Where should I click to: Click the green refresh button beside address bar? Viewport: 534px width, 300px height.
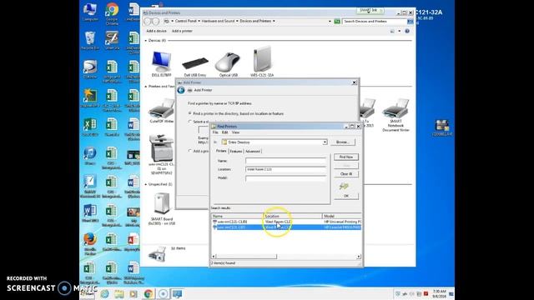[337, 21]
